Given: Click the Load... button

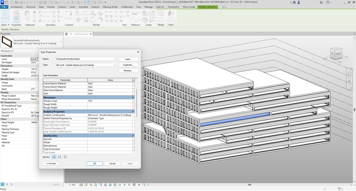Looking at the screenshot, I should pos(129,59).
